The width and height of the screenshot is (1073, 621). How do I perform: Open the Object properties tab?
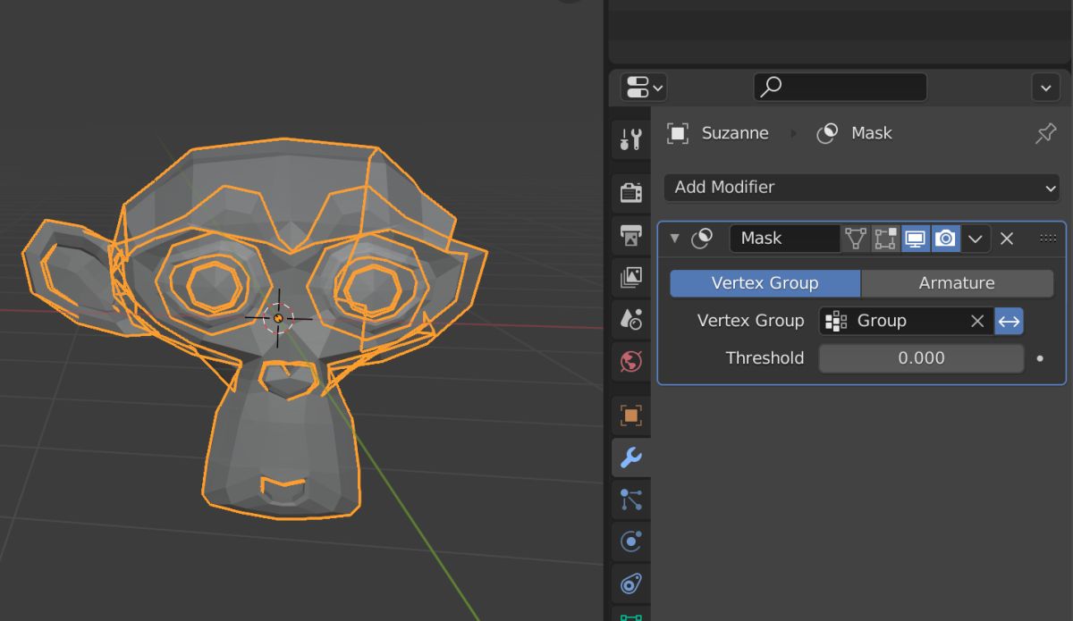(x=631, y=415)
